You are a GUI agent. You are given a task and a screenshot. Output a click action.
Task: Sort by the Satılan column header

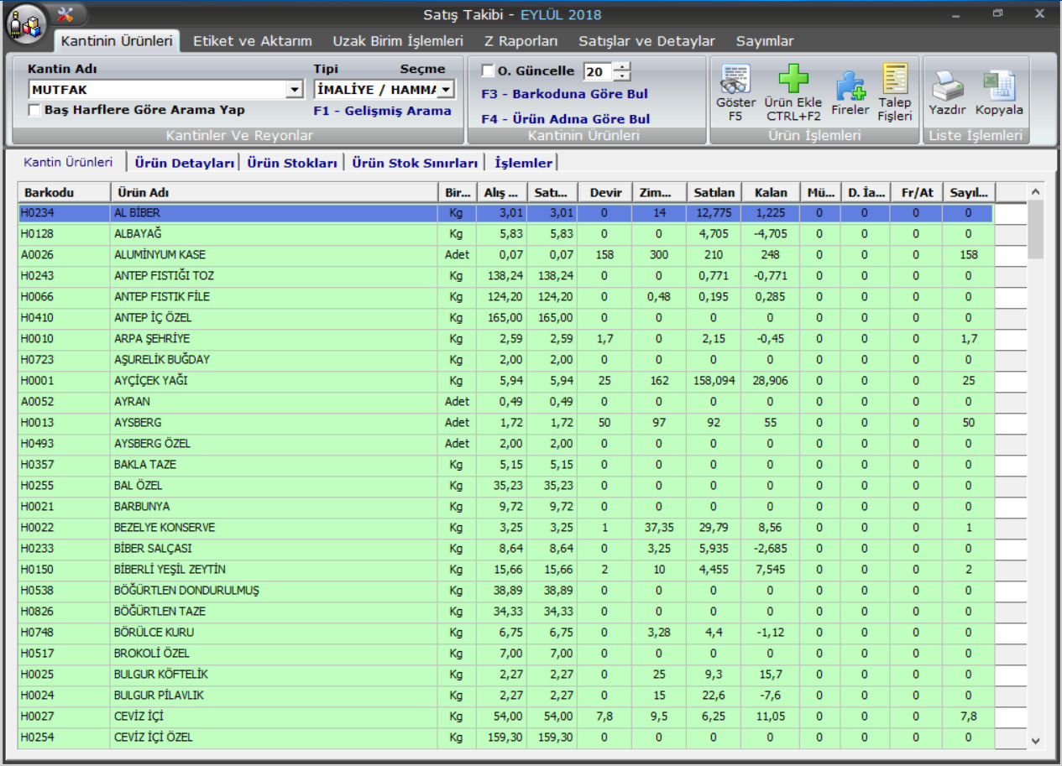pyautogui.click(x=714, y=193)
